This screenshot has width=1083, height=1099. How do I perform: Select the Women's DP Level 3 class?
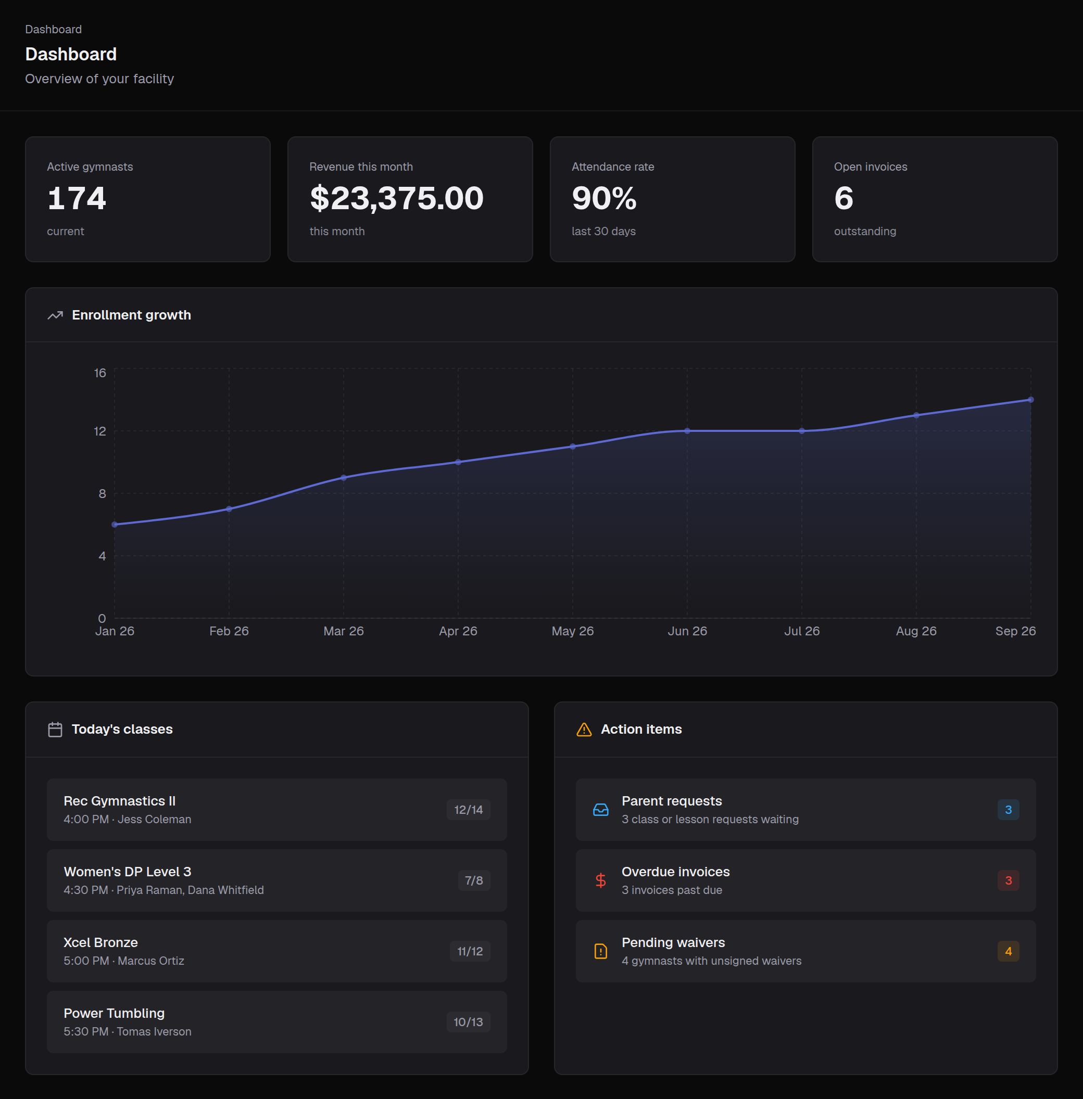pyautogui.click(x=277, y=880)
